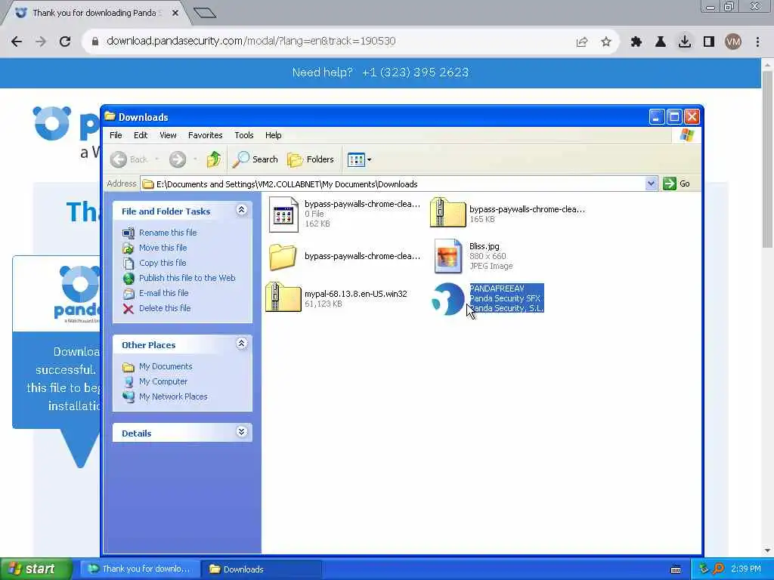Select the 165 KB bypass-paywalls zip file

[447, 212]
